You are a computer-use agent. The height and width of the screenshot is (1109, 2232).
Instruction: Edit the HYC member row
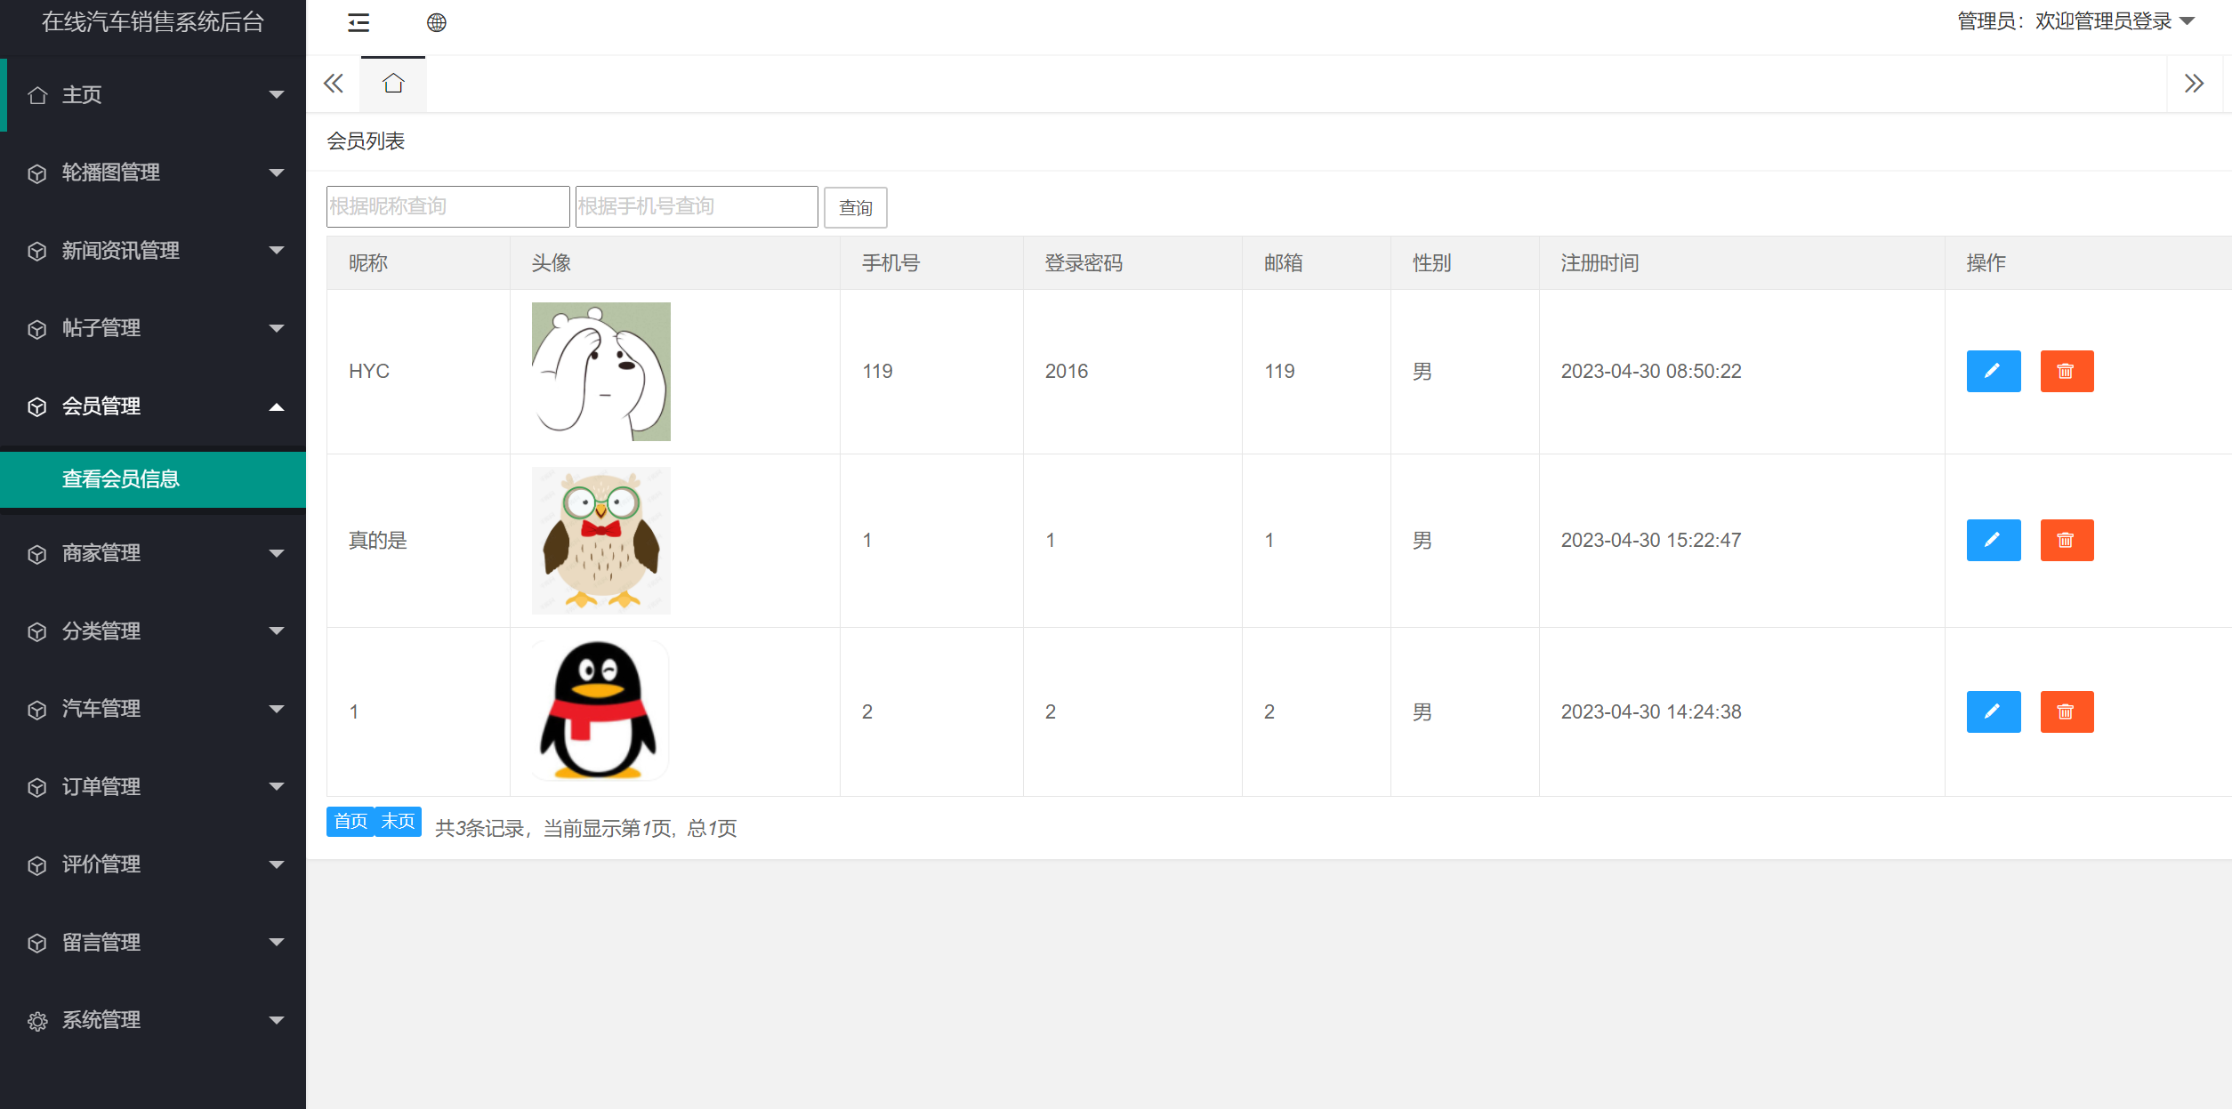(1993, 371)
